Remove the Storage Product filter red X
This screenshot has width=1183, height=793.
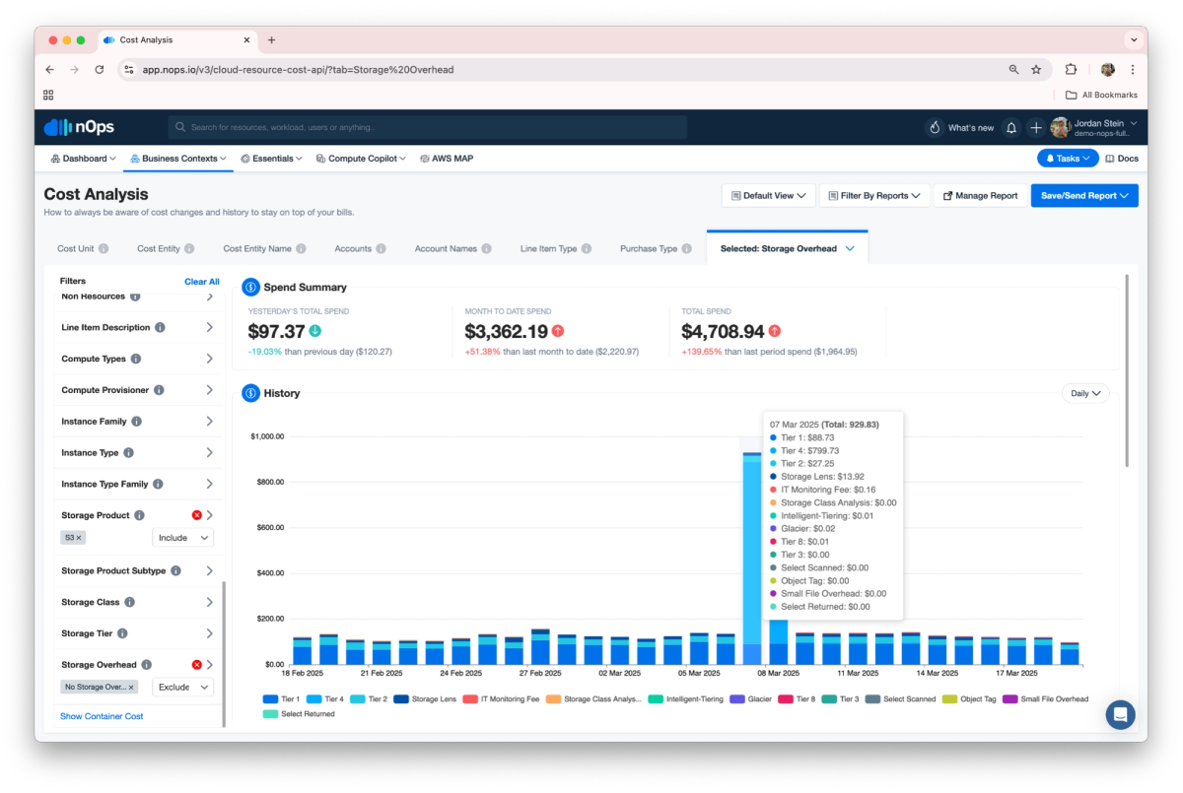pyautogui.click(x=196, y=515)
